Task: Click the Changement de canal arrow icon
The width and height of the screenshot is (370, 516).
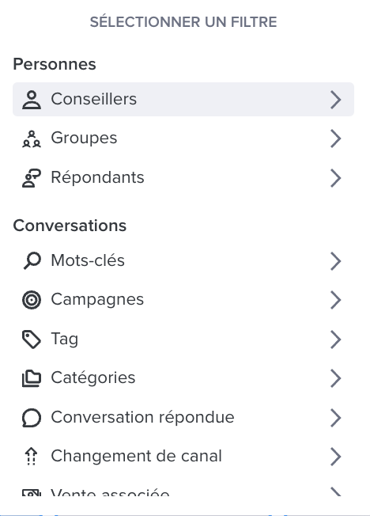Action: 32,457
